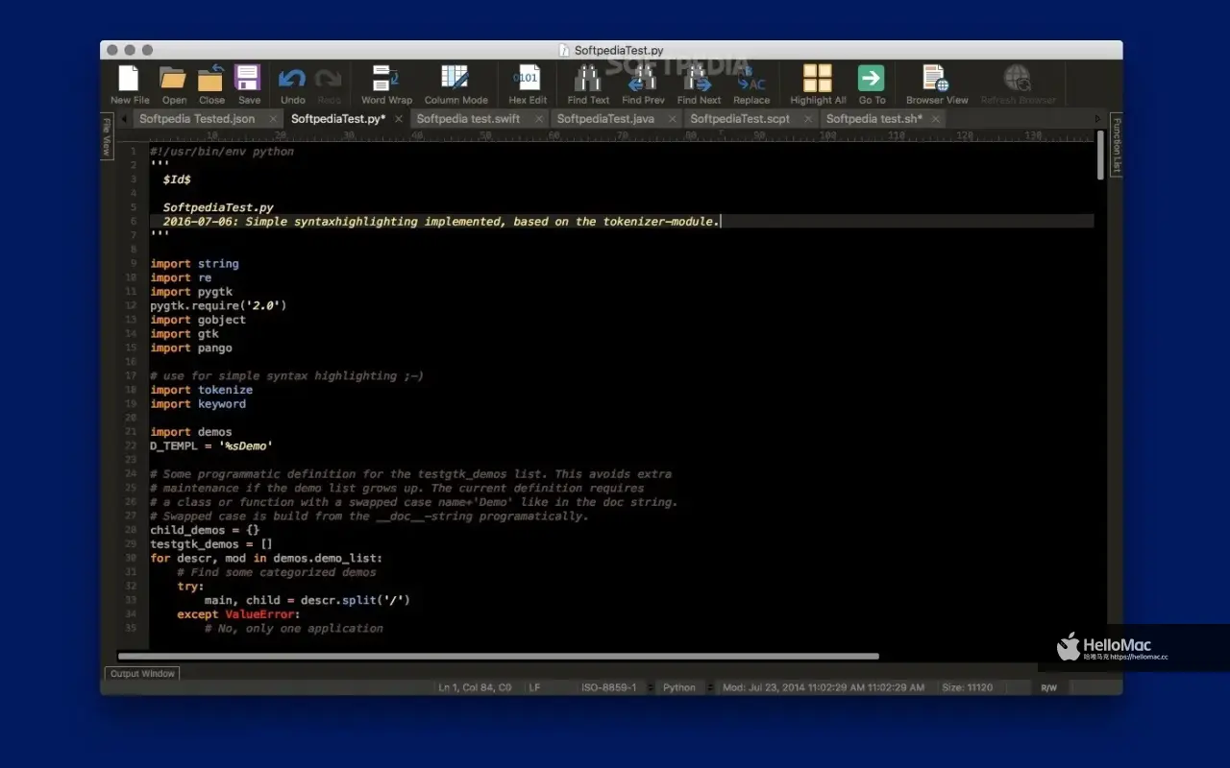
Task: Expand the Function List side panel
Action: pyautogui.click(x=1116, y=144)
